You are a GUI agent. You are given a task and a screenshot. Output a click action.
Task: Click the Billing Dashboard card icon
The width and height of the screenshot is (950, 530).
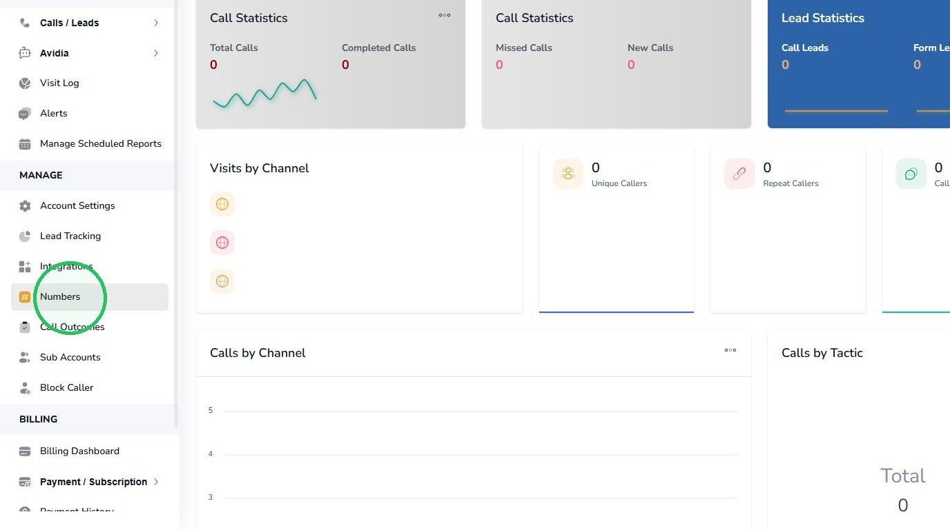tap(25, 451)
